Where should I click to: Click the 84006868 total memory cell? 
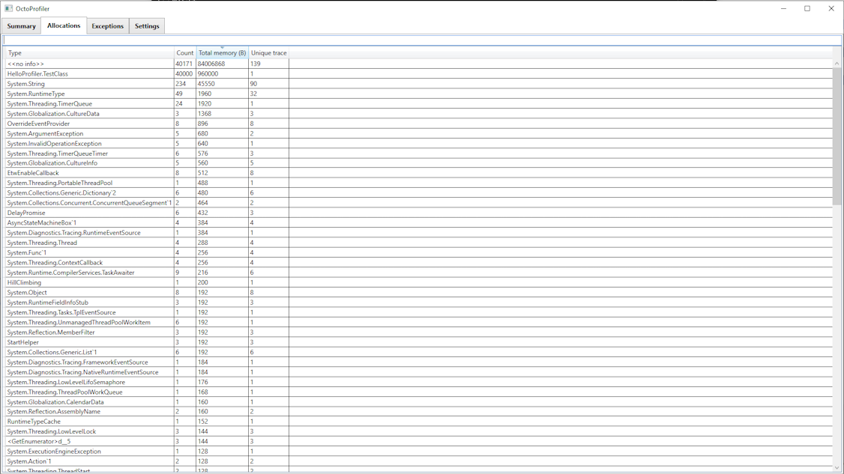223,64
